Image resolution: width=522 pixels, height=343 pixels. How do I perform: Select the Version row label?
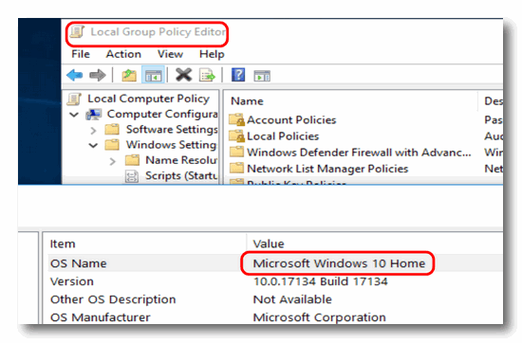[72, 281]
